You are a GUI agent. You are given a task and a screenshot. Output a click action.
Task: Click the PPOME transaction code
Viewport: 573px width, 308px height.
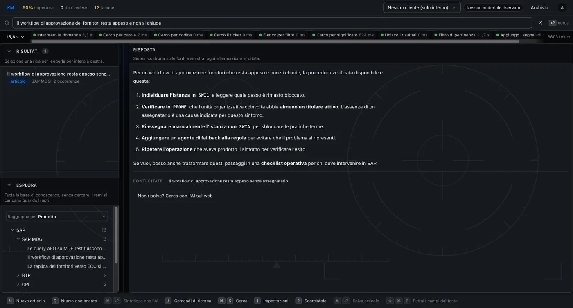click(180, 107)
